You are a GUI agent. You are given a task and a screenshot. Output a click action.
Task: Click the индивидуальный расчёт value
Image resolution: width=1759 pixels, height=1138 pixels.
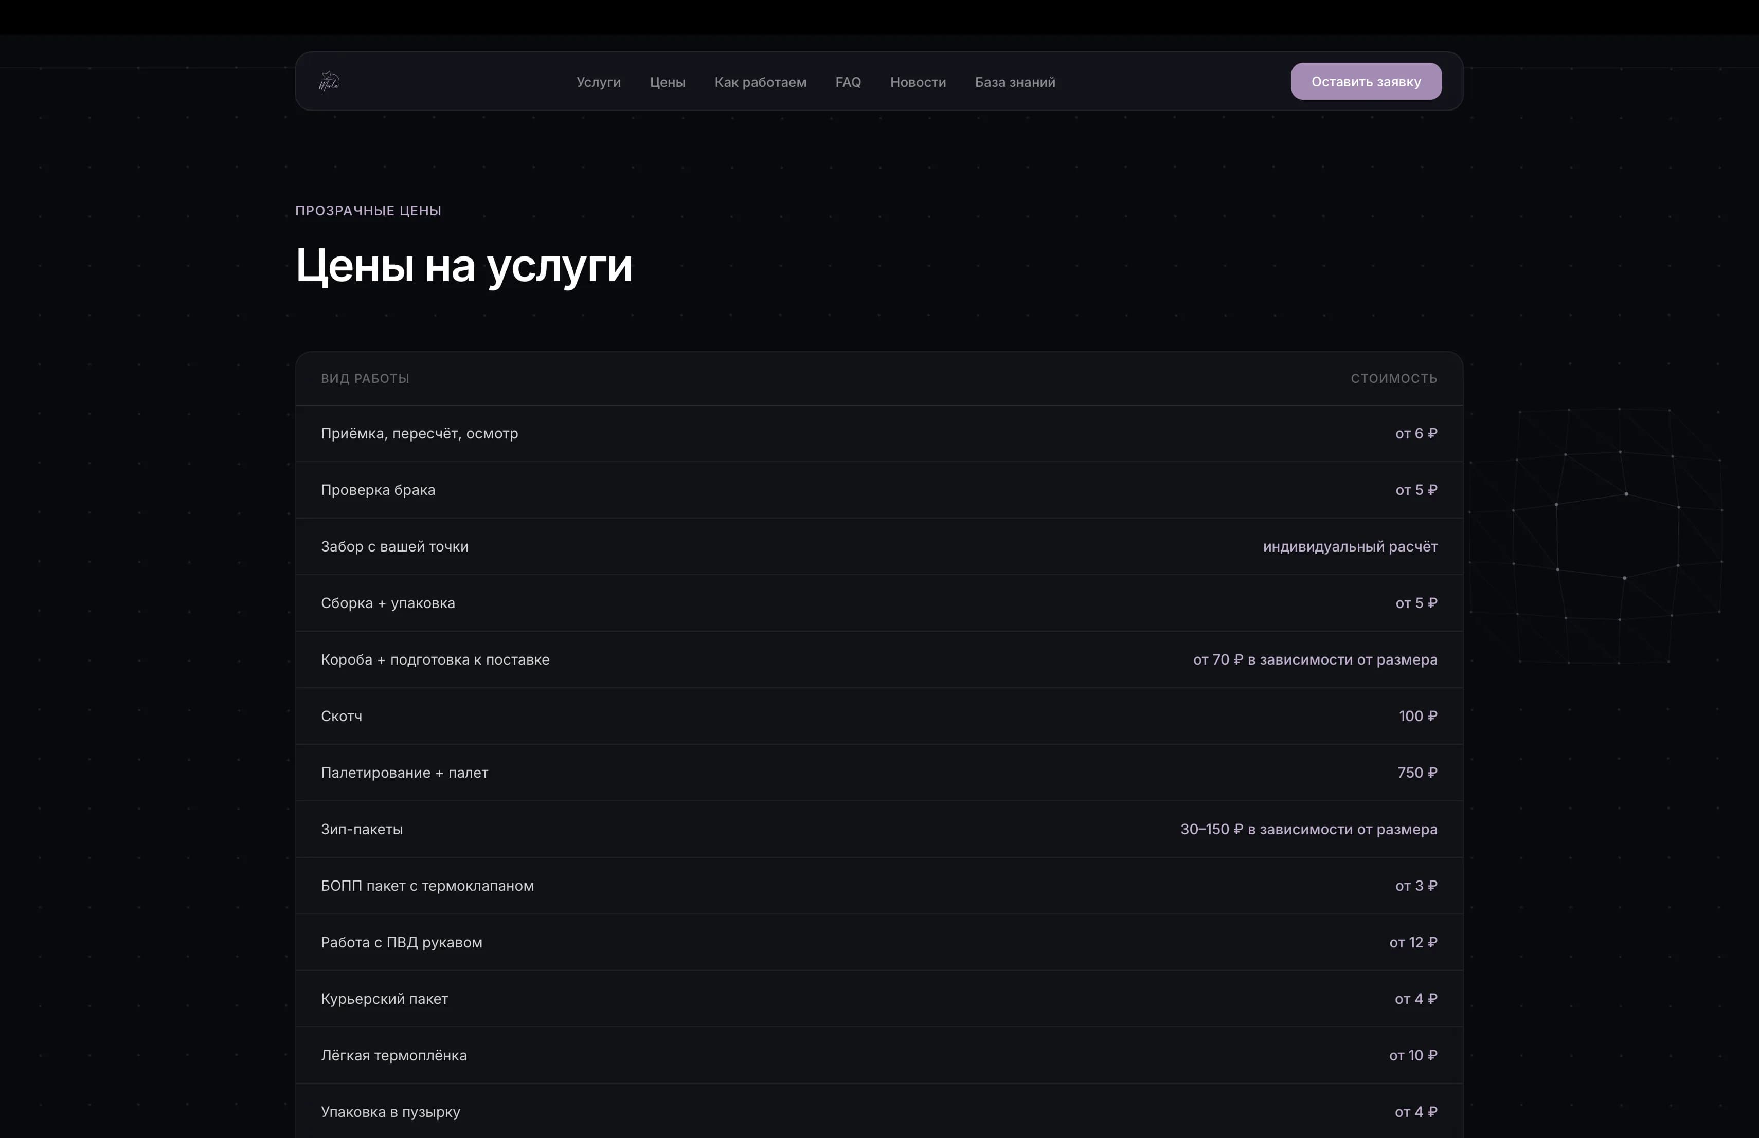click(1350, 546)
